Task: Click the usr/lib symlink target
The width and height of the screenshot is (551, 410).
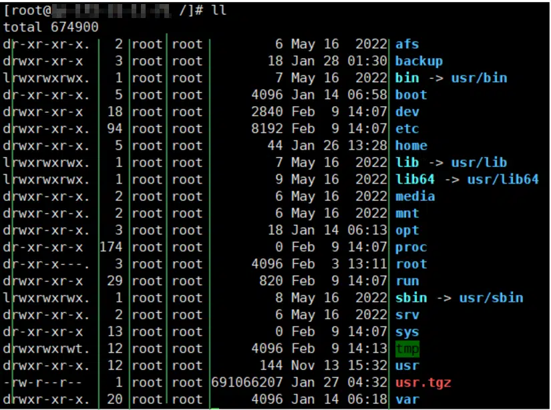Action: pyautogui.click(x=479, y=162)
